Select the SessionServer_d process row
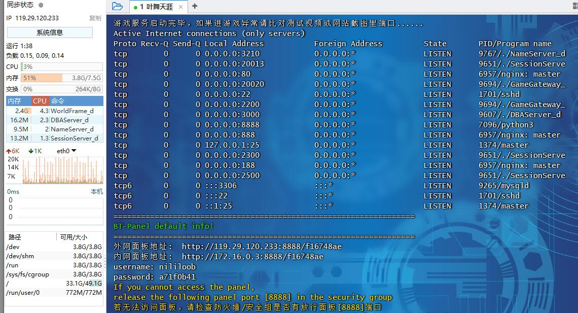Viewport: 578px width, 313px height. point(55,138)
